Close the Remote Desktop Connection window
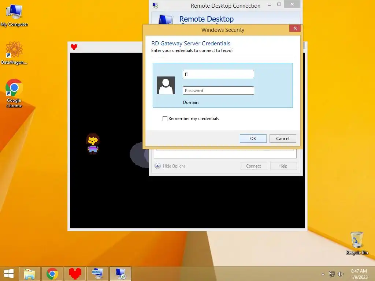The image size is (375, 281). point(292,4)
